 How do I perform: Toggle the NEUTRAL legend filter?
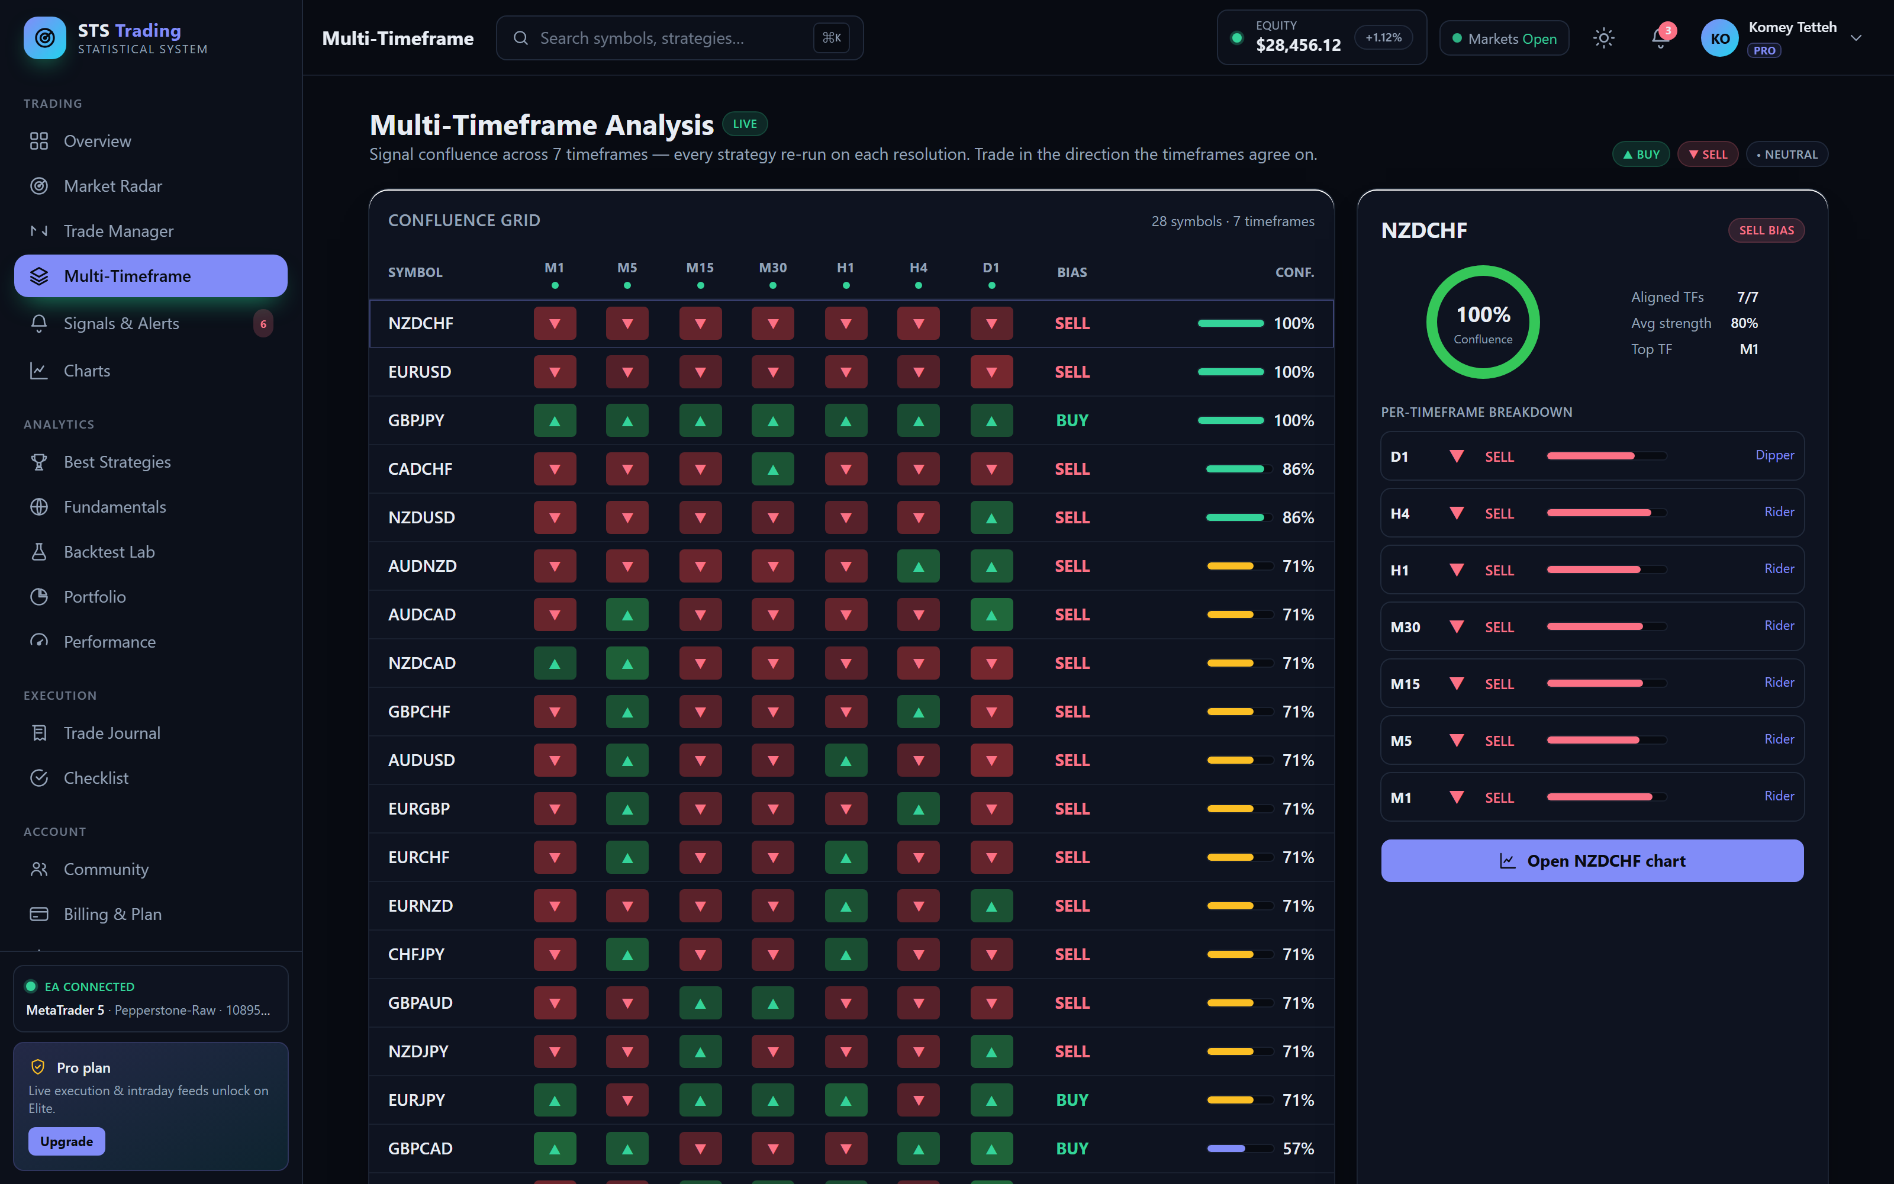[1787, 155]
